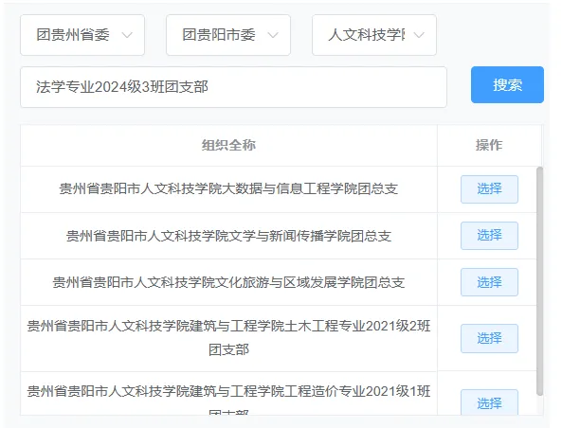Image resolution: width=562 pixels, height=428 pixels.
Task: Click the 组织全称 column header
Action: click(x=228, y=146)
